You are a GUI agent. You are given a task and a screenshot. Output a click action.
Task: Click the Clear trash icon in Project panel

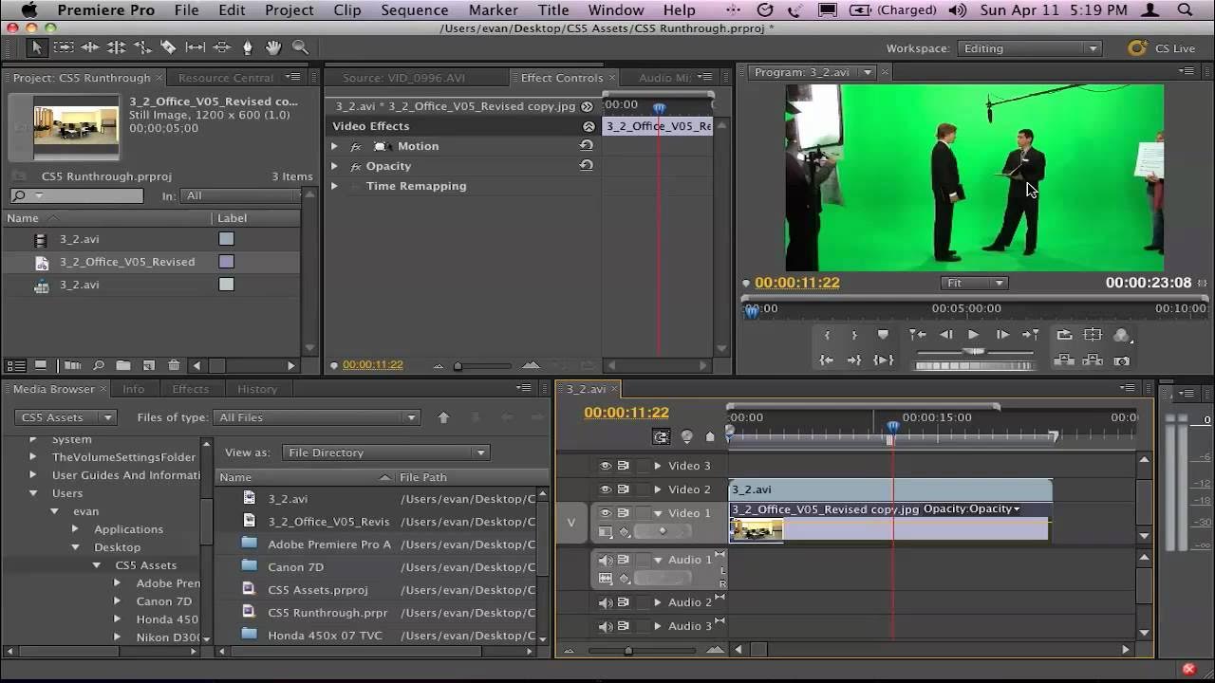pyautogui.click(x=174, y=365)
